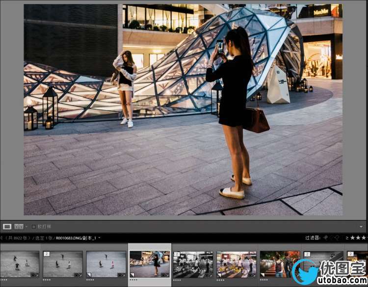Image resolution: width=368 pixels, height=287 pixels.
Task: Click main preview photo to zoom in
Action: point(183,110)
